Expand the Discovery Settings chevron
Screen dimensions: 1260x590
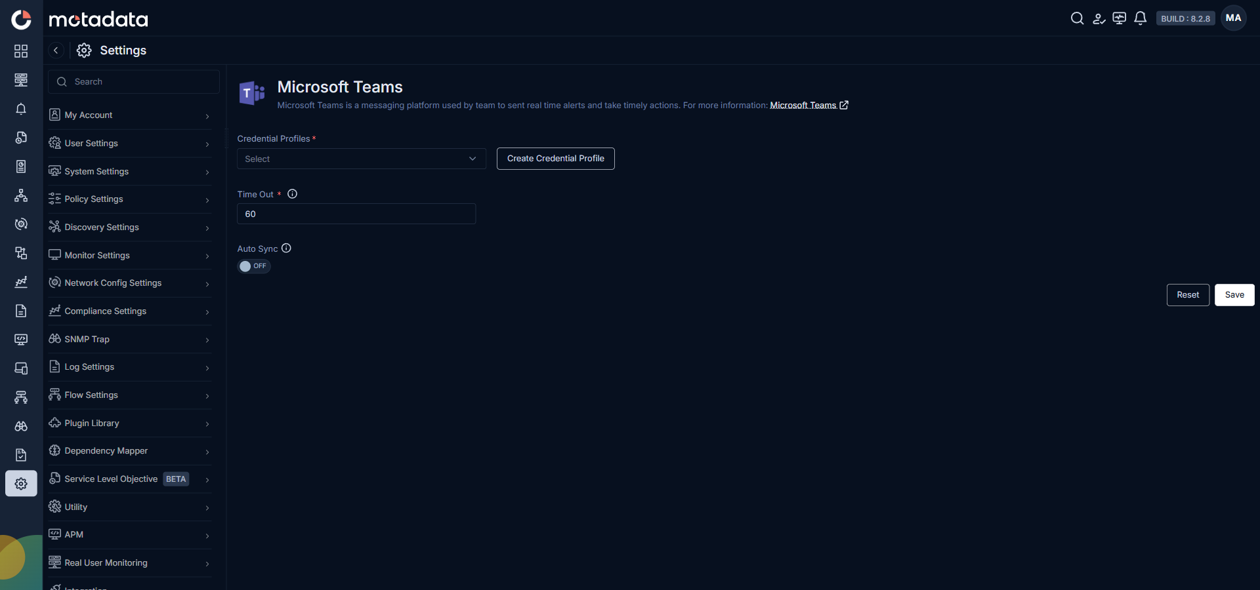[x=207, y=227]
